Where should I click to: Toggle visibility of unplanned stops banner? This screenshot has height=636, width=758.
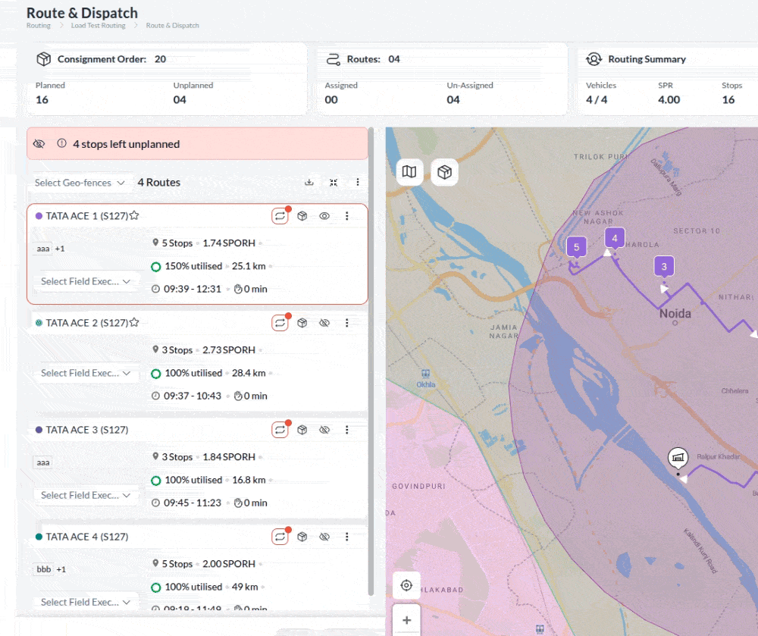[39, 143]
